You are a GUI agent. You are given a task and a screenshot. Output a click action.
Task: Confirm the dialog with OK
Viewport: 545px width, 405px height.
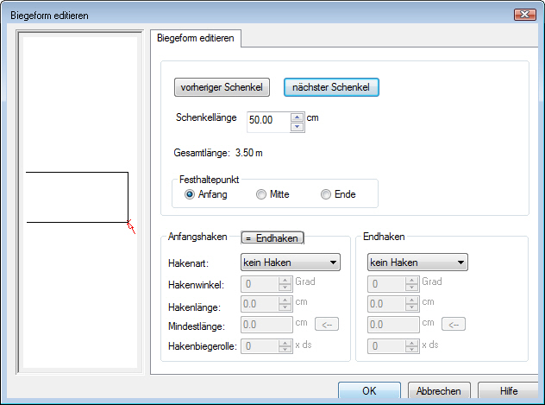[x=369, y=390]
